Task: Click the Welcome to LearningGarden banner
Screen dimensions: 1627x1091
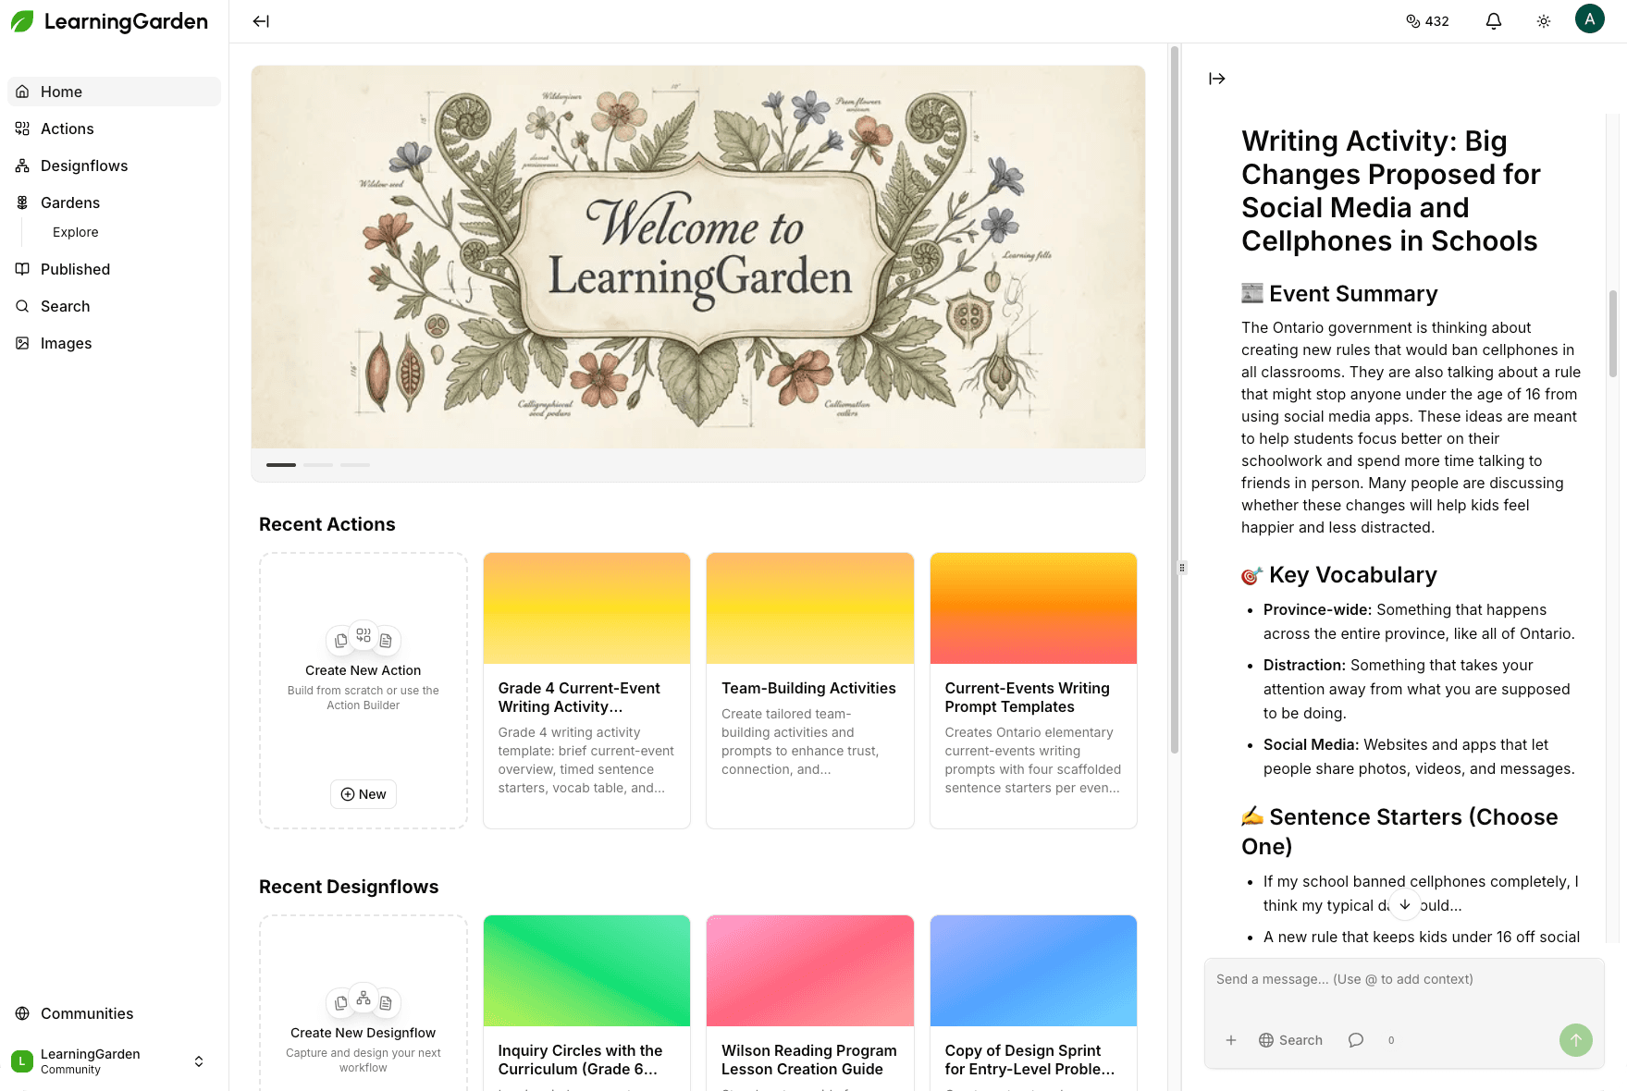Action: pyautogui.click(x=698, y=257)
